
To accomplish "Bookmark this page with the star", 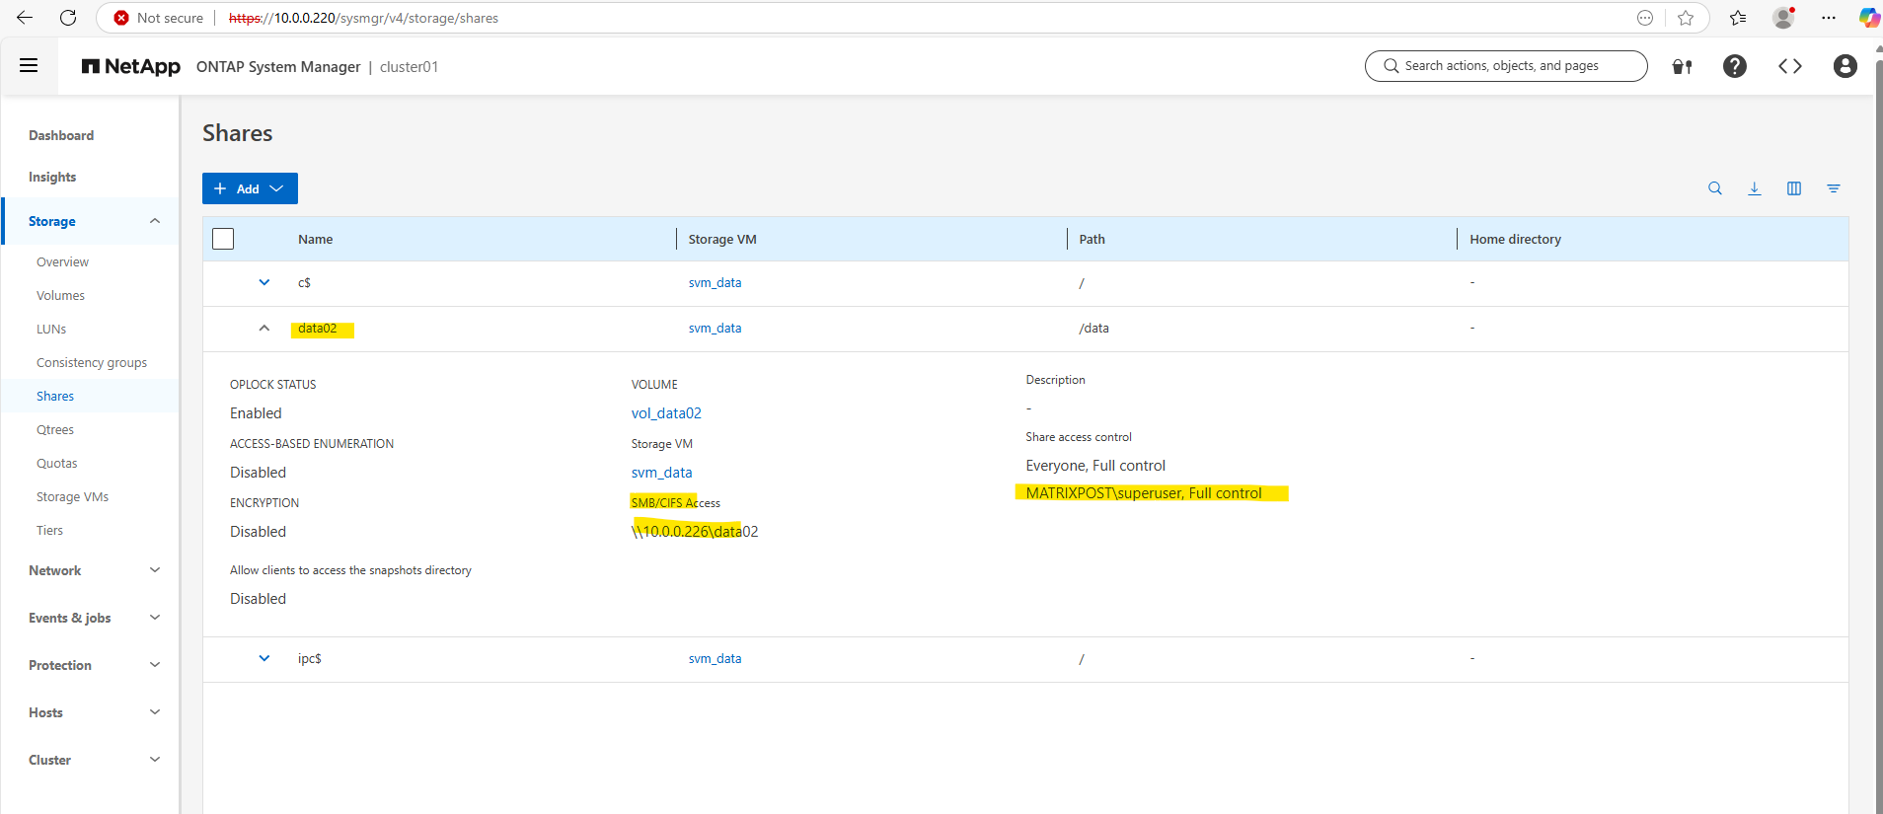I will tap(1686, 18).
